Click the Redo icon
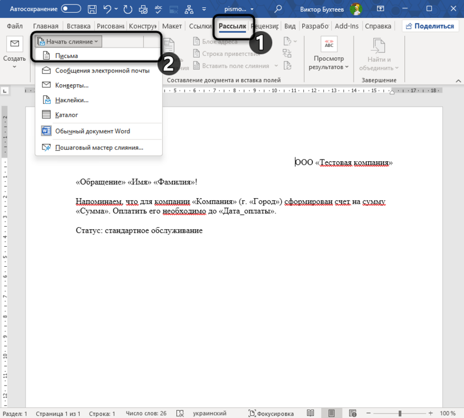Screen dimensions: 464x418 pyautogui.click(x=128, y=9)
